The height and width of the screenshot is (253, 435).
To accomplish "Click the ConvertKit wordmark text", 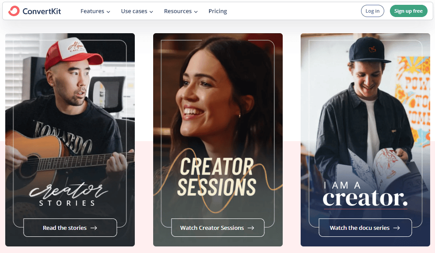I will 42,11.
